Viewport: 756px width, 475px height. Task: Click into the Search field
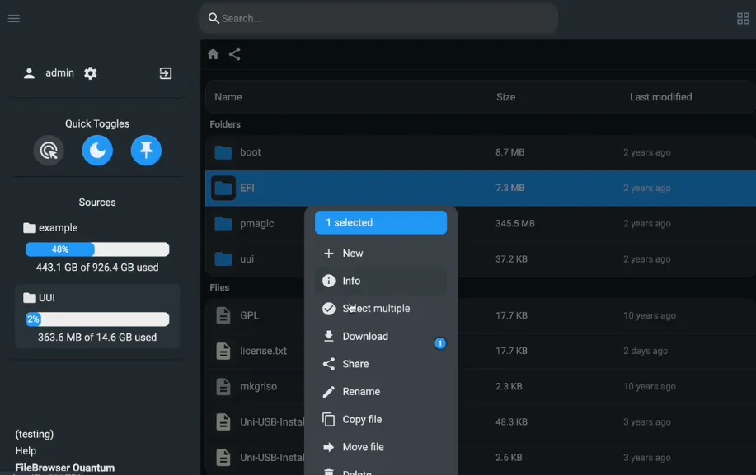[378, 18]
